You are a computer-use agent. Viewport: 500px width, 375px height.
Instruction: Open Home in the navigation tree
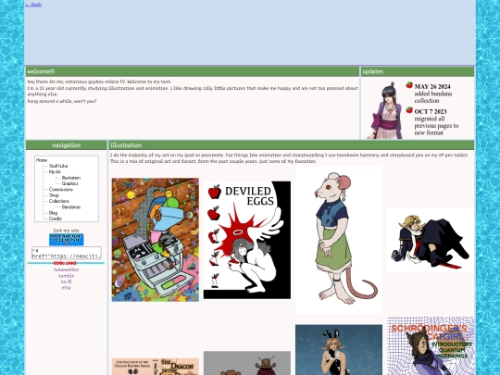coord(42,160)
